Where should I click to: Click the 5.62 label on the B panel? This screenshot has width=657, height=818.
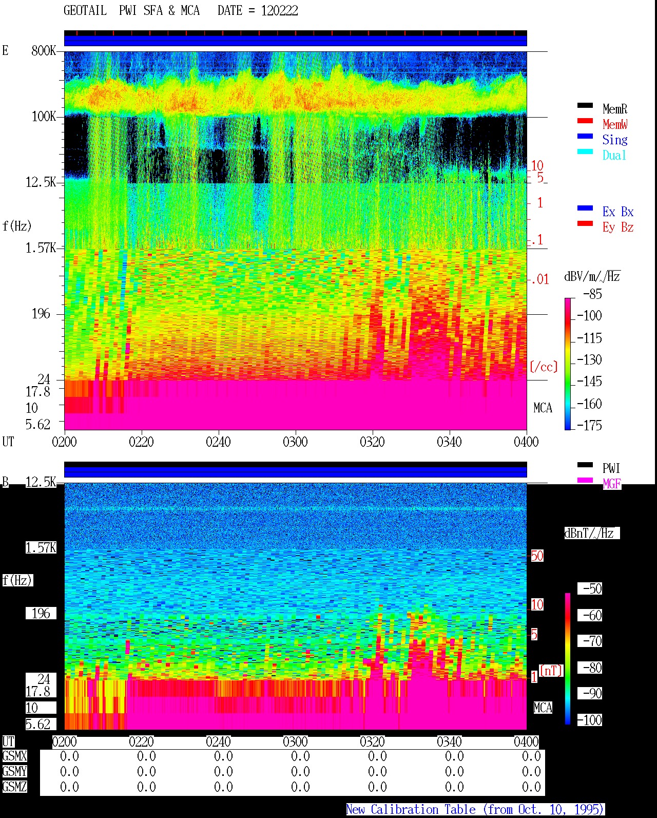click(38, 724)
